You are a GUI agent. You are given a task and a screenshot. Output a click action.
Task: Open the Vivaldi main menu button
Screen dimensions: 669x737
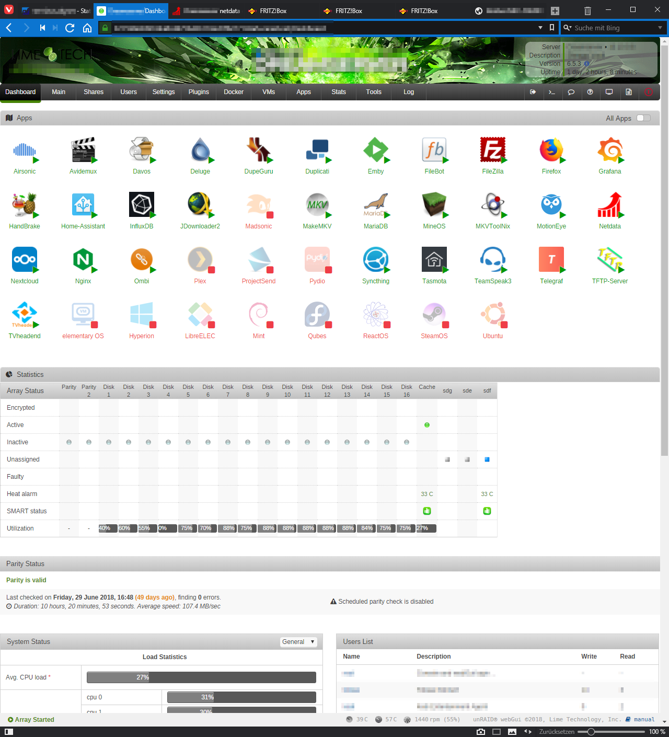[9, 10]
